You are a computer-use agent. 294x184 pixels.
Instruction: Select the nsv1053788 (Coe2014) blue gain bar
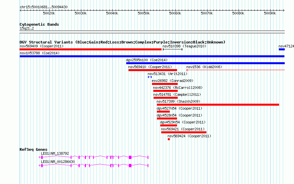coord(152,56)
